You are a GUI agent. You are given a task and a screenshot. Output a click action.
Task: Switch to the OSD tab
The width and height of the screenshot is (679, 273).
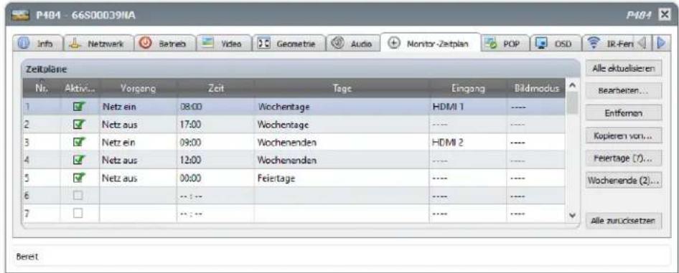click(x=556, y=44)
